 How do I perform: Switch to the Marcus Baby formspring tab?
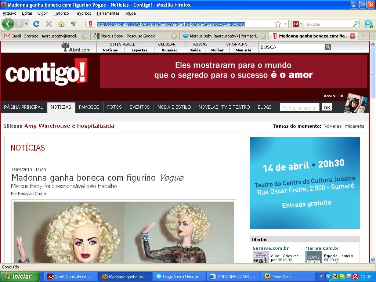pos(224,36)
